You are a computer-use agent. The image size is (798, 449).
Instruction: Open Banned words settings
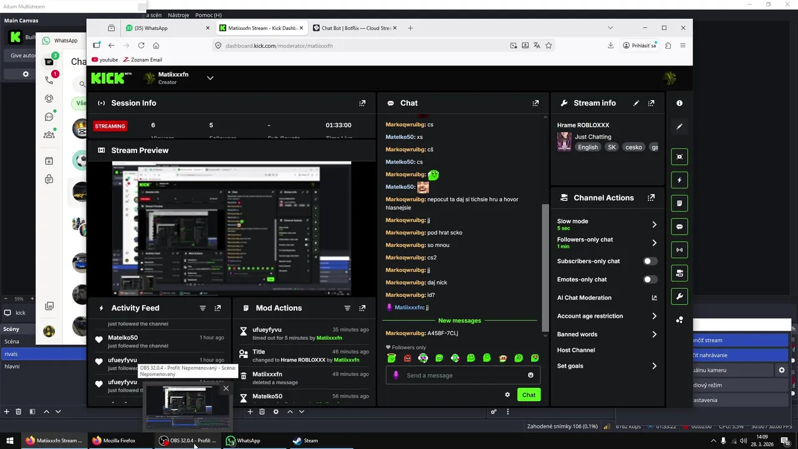tap(607, 334)
